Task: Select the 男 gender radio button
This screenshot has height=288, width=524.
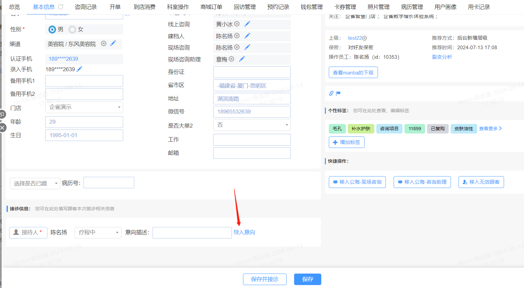Action: [52, 30]
